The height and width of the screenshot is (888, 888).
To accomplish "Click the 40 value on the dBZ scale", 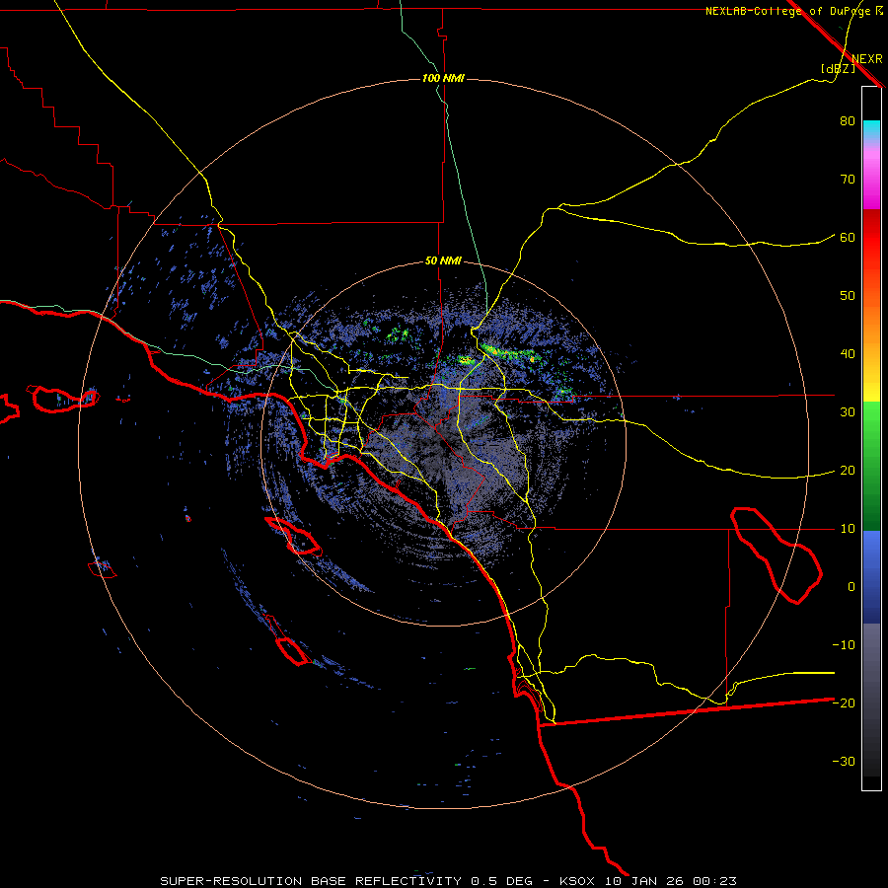I will (x=848, y=354).
